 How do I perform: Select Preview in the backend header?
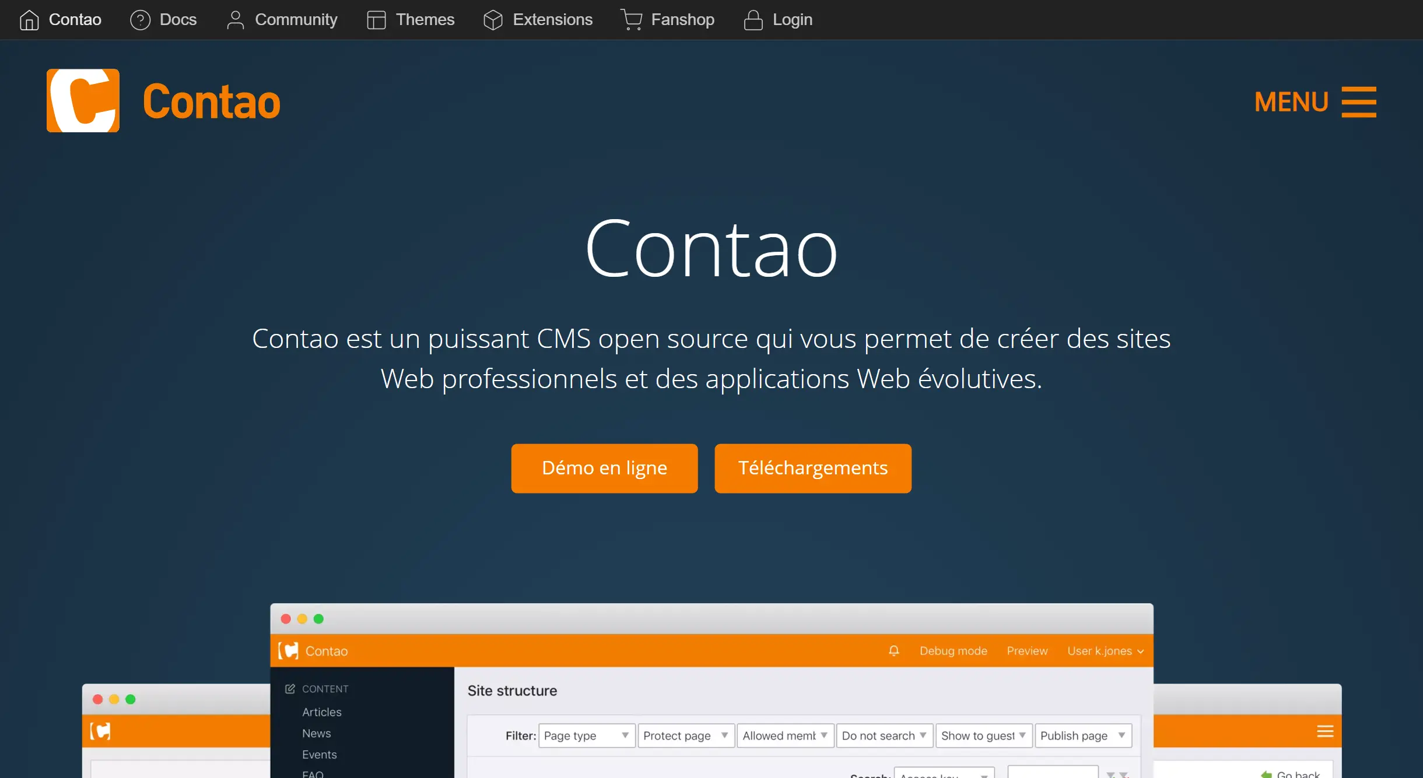pos(1027,651)
